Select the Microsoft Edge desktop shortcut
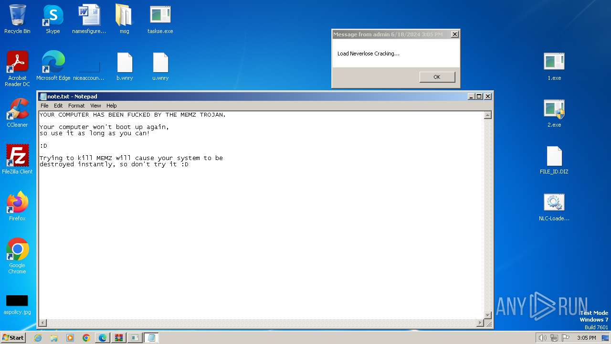Image resolution: width=611 pixels, height=344 pixels. (53, 66)
